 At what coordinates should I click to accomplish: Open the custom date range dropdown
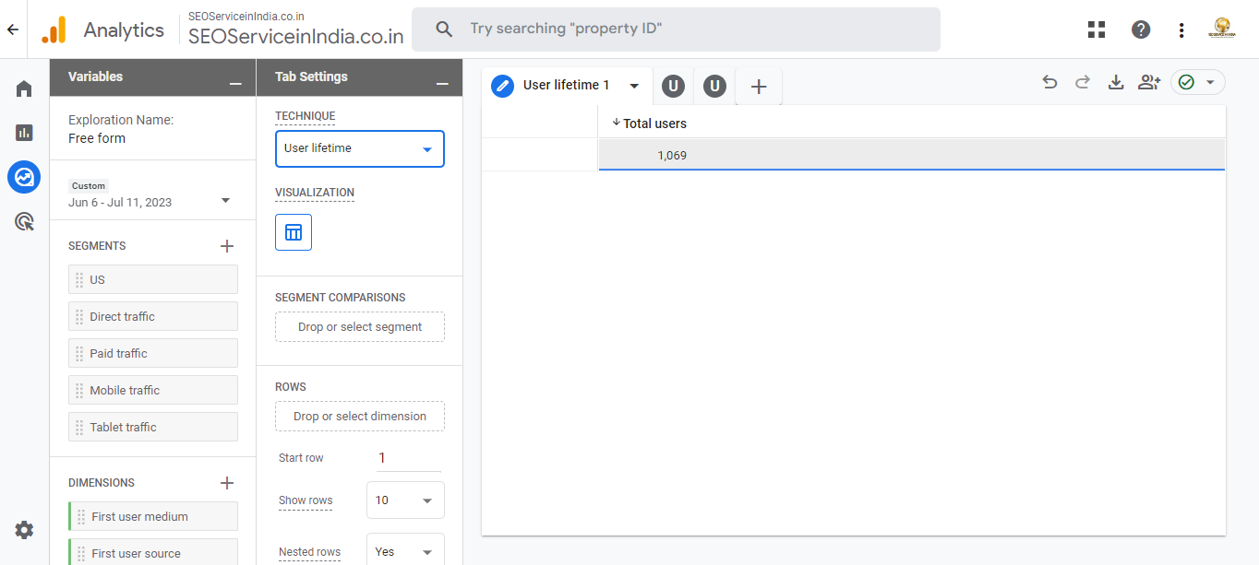(x=225, y=201)
